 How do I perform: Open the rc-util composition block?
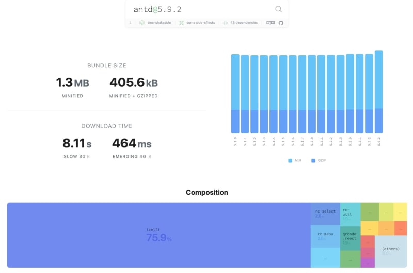(x=351, y=215)
